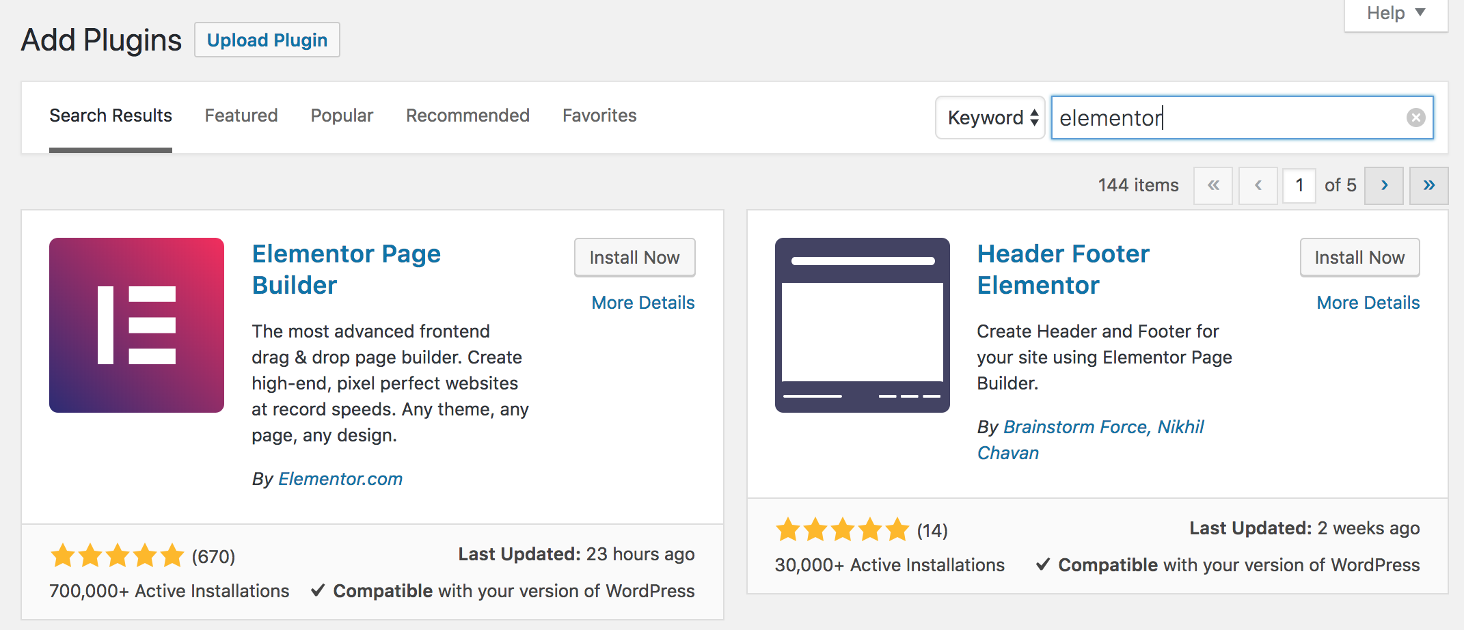Viewport: 1464px width, 630px height.
Task: Click the 670 ratings star row
Action: (x=118, y=556)
